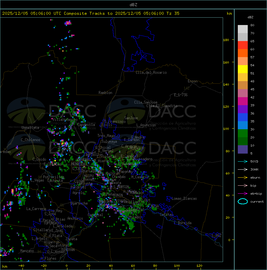Image resolution: width=267 pixels, height=270 pixels.
Task: Pick the red swatch in the dBZ scale
Action: [x=243, y=45]
